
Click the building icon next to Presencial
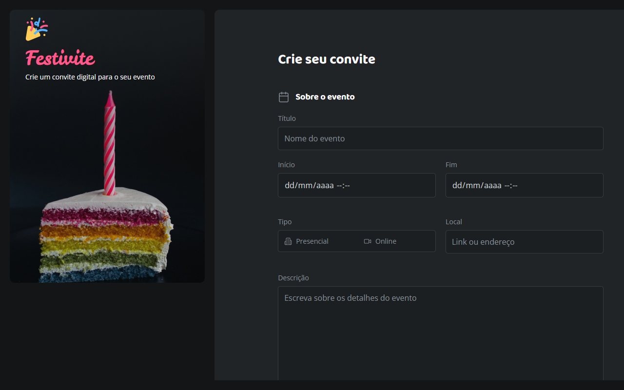click(288, 241)
